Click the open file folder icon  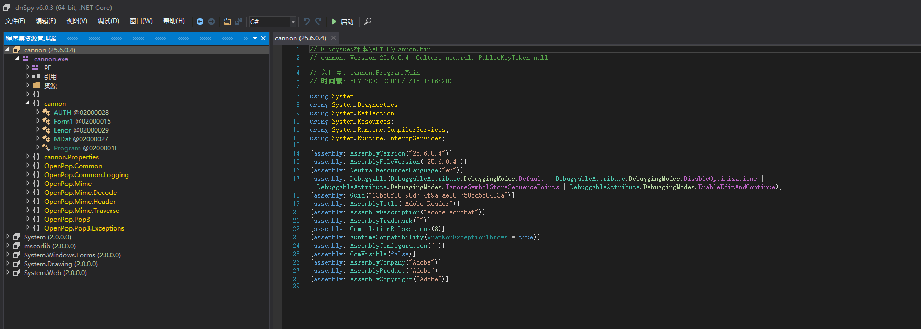point(227,21)
